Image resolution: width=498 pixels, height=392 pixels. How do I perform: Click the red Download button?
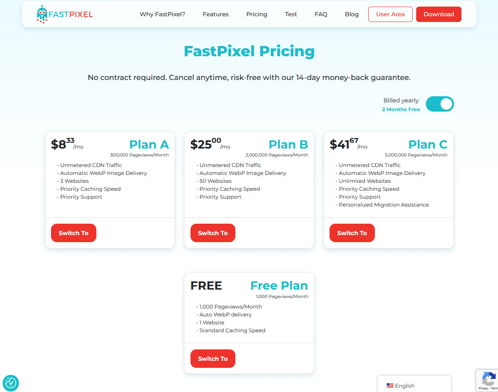(x=439, y=14)
